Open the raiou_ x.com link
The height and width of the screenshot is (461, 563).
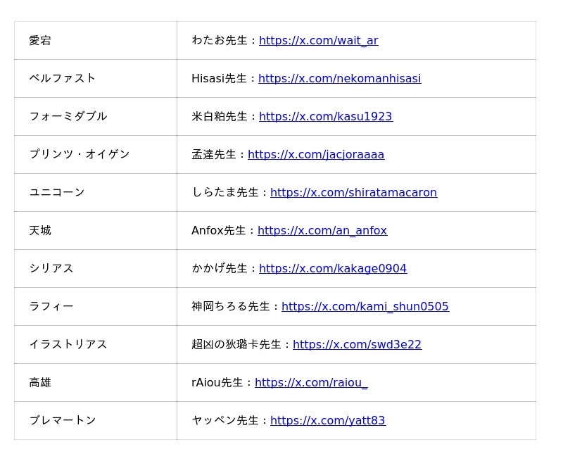coord(310,383)
